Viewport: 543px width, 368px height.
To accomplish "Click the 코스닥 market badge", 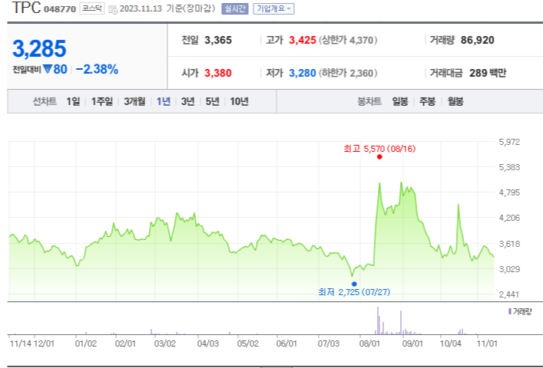I will pos(91,8).
